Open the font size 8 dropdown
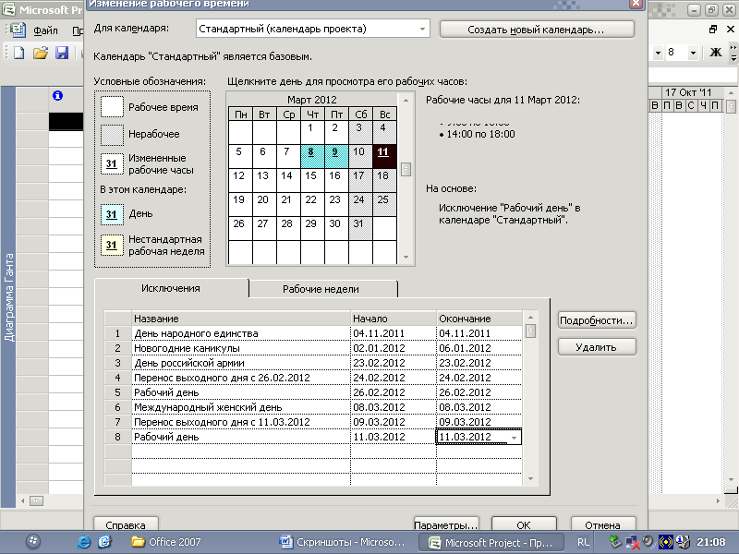739x554 pixels. tap(693, 53)
